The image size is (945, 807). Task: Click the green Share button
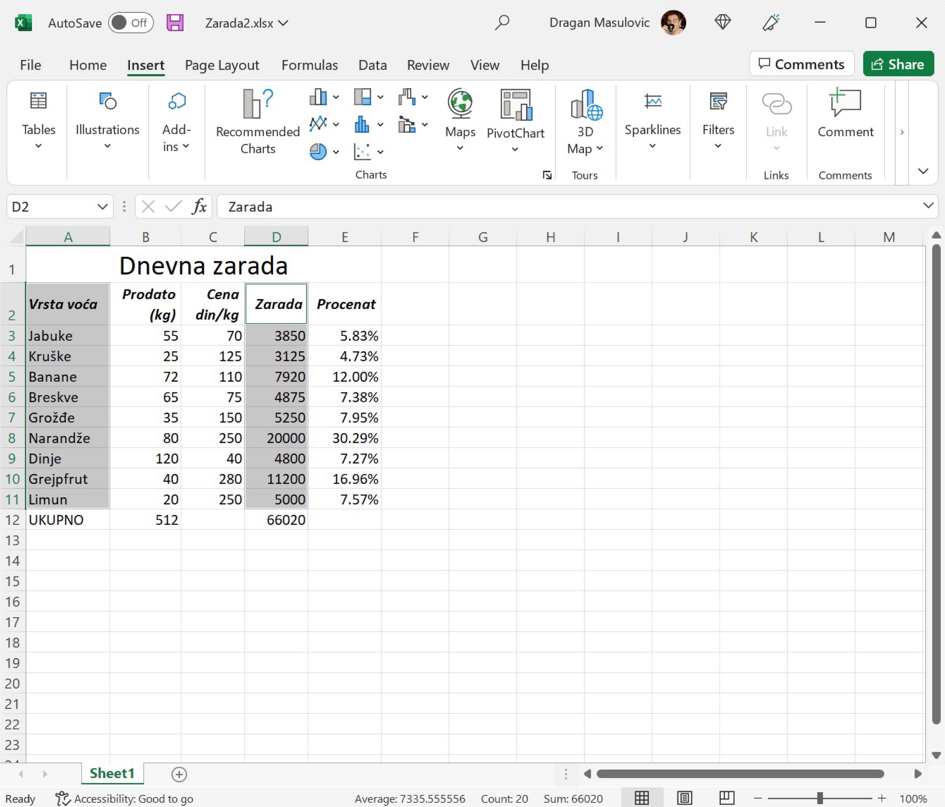(x=898, y=64)
